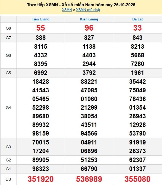Screen dimensions: 162x185
Task: Click the Kiên Giang special prize 536989
Action: click(x=89, y=179)
